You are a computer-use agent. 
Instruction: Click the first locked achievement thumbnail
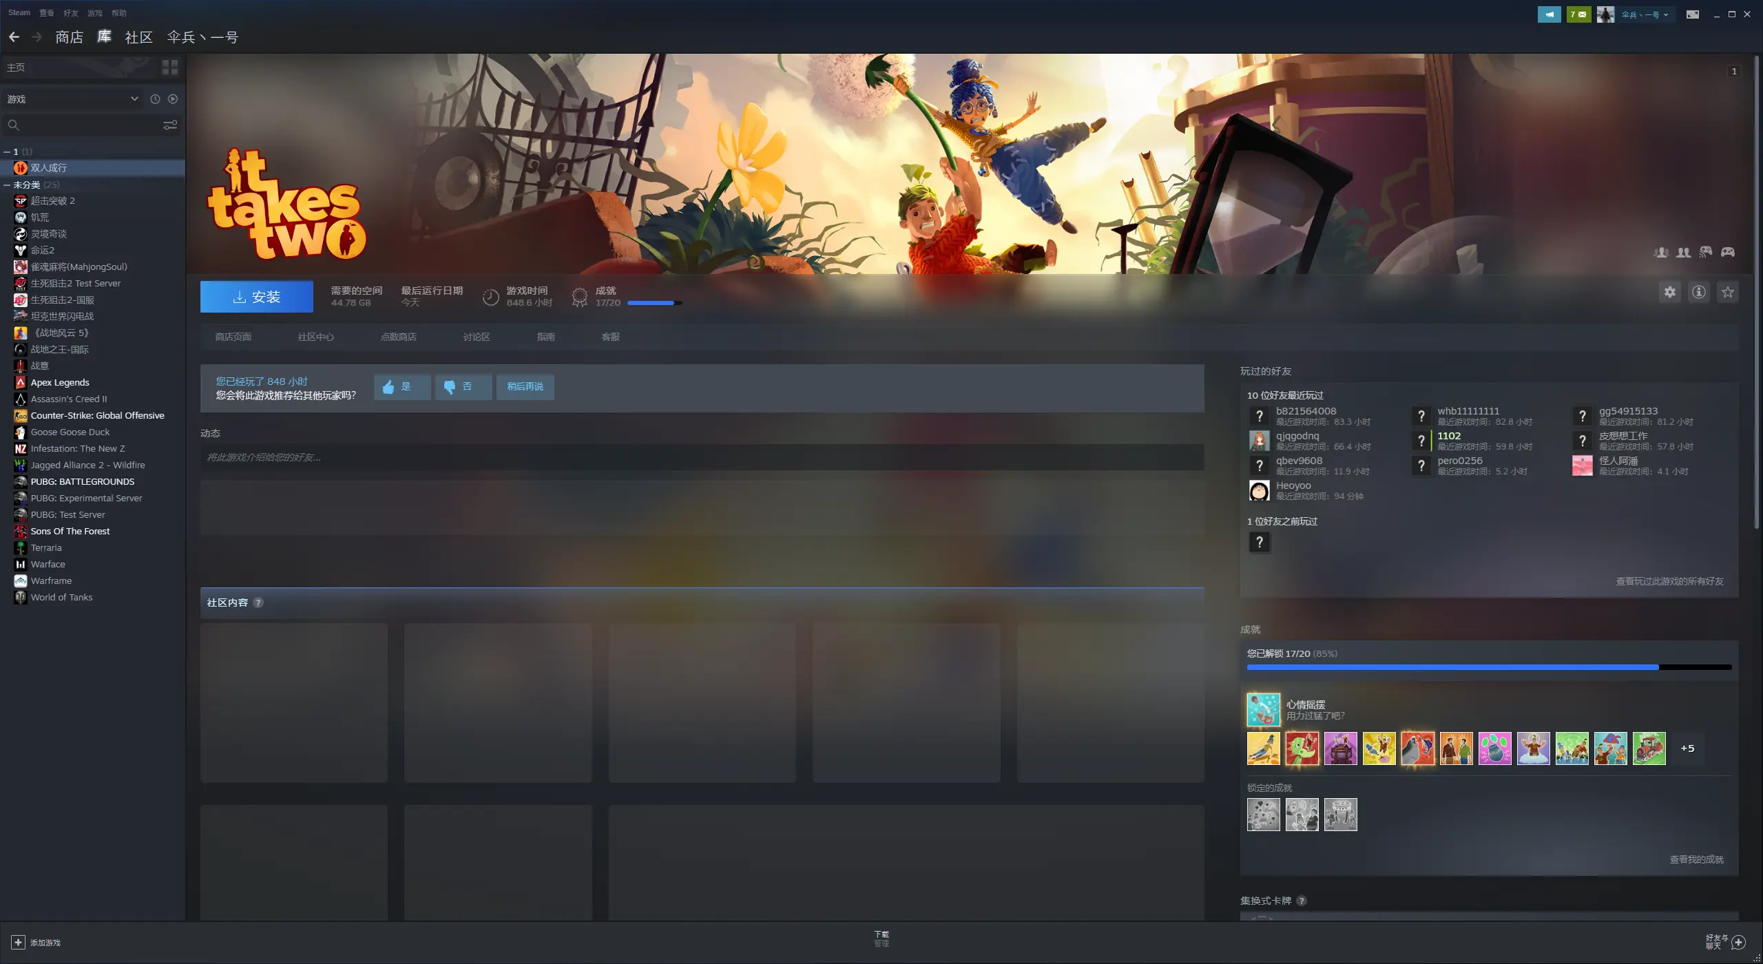pyautogui.click(x=1263, y=815)
